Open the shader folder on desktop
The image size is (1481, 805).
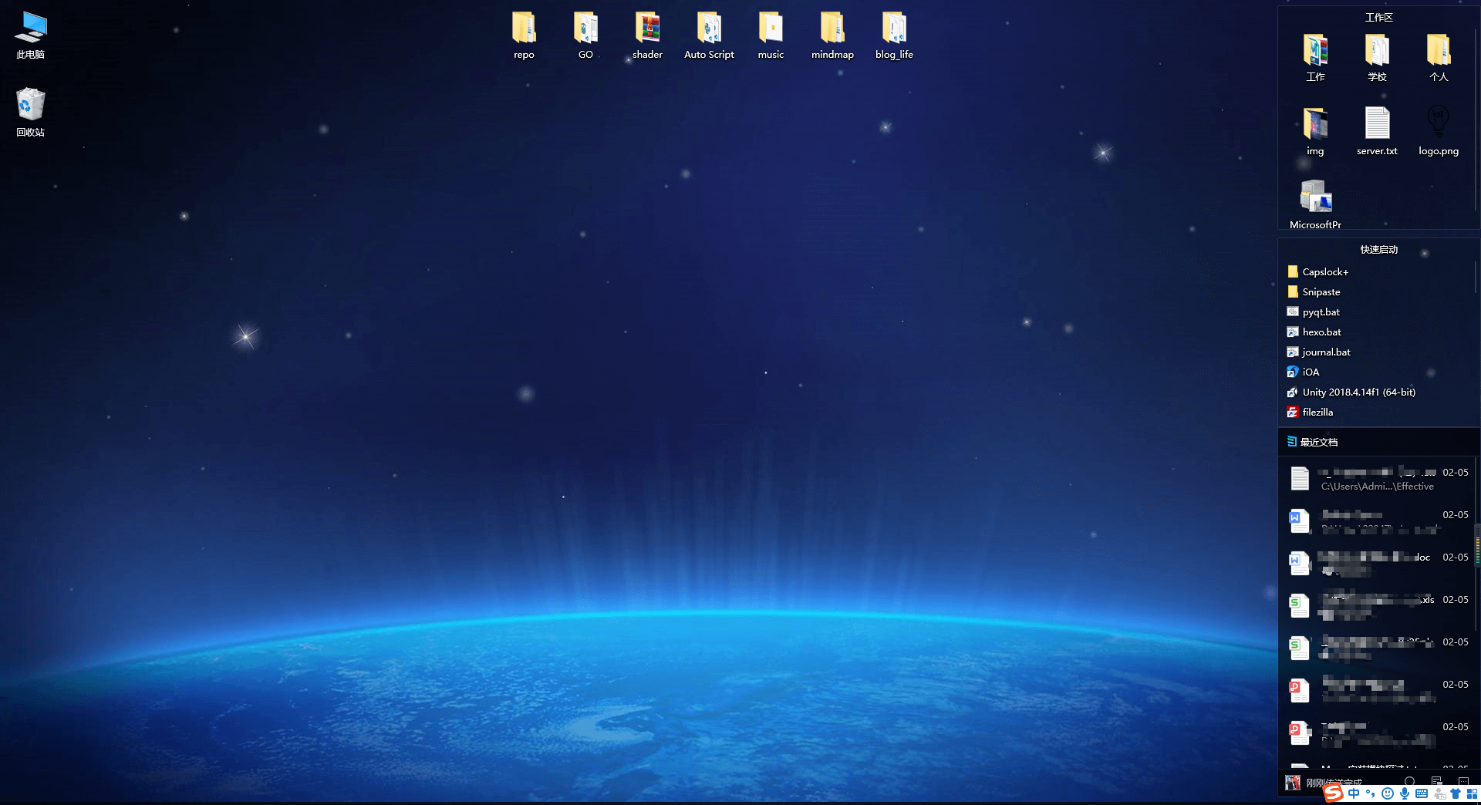pos(647,35)
